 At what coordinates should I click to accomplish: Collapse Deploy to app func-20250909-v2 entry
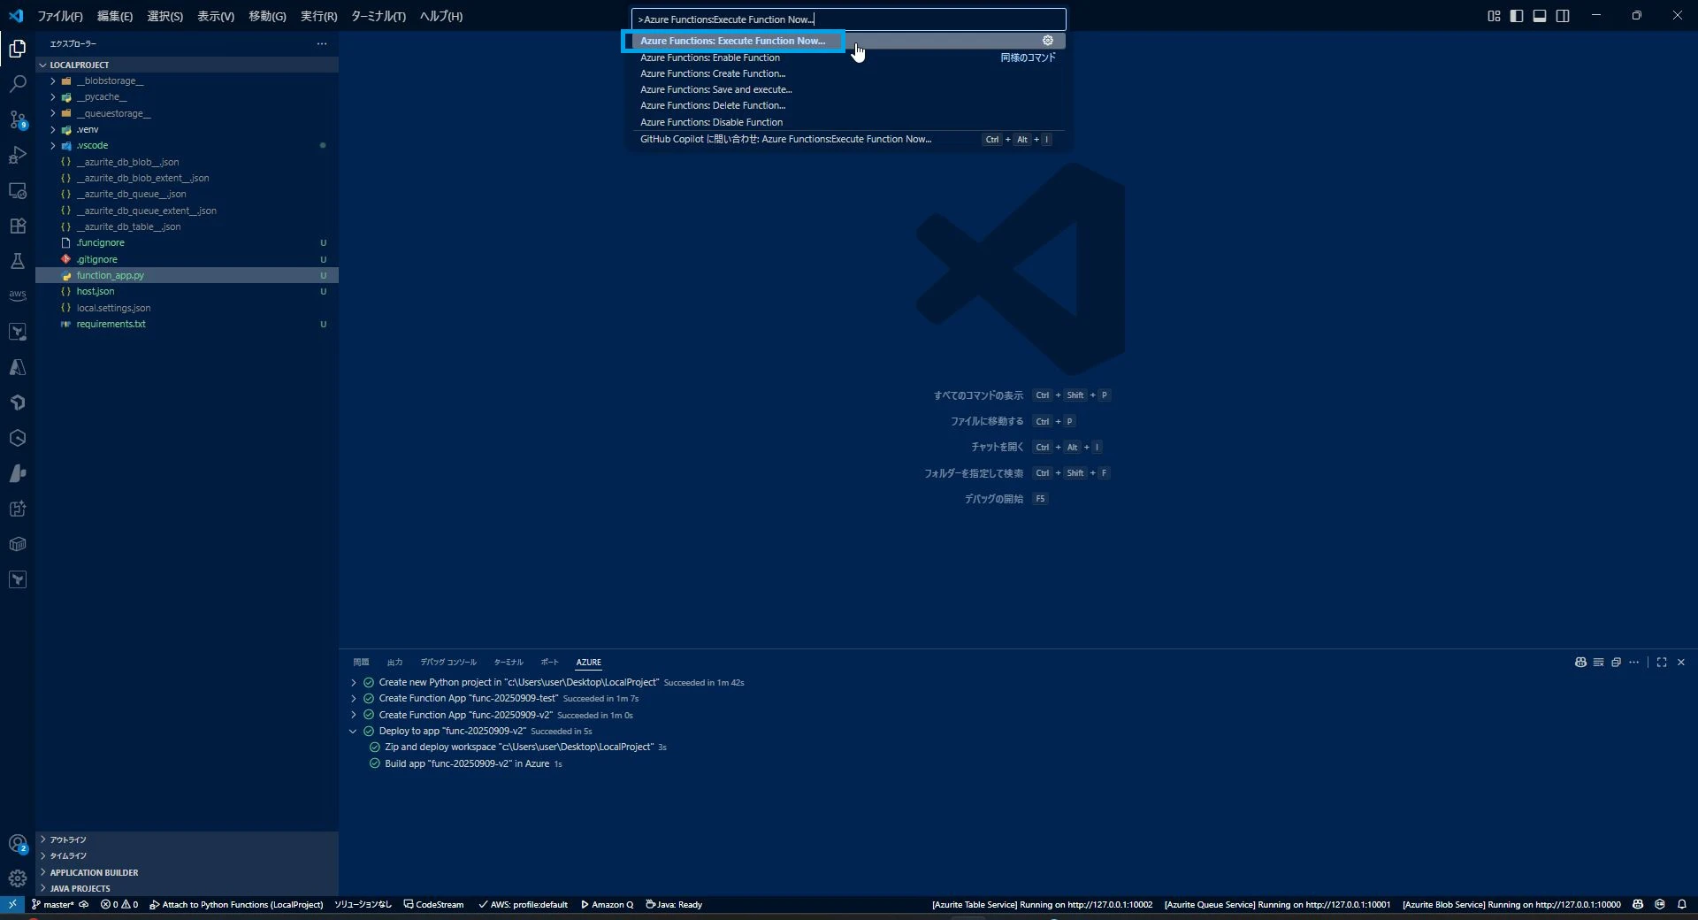[353, 732]
